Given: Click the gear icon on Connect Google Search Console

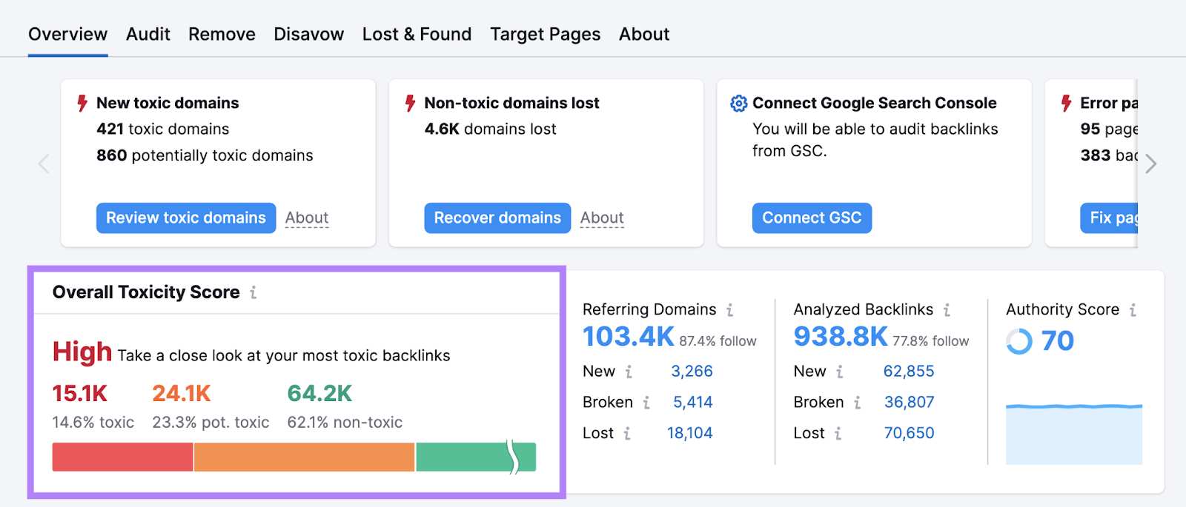Looking at the screenshot, I should tap(738, 104).
